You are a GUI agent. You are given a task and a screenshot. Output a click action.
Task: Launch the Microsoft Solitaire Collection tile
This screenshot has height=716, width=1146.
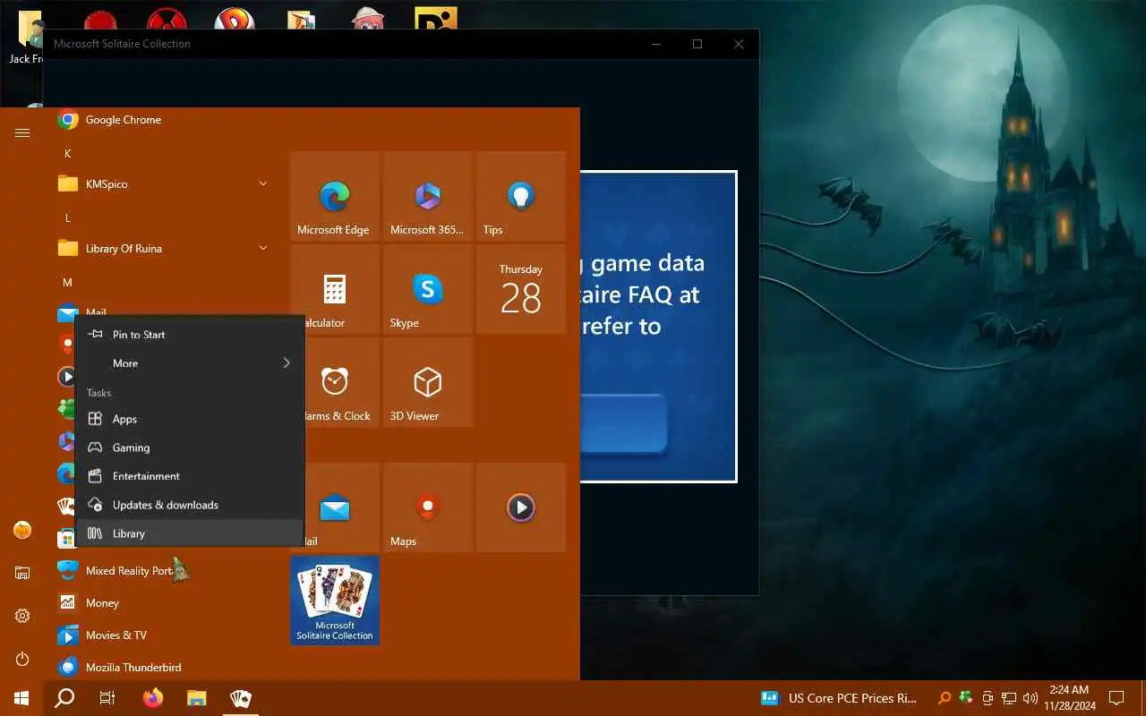(334, 601)
